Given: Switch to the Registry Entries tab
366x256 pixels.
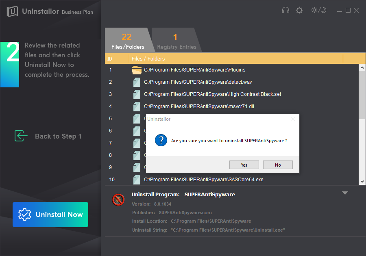Looking at the screenshot, I should tap(176, 40).
